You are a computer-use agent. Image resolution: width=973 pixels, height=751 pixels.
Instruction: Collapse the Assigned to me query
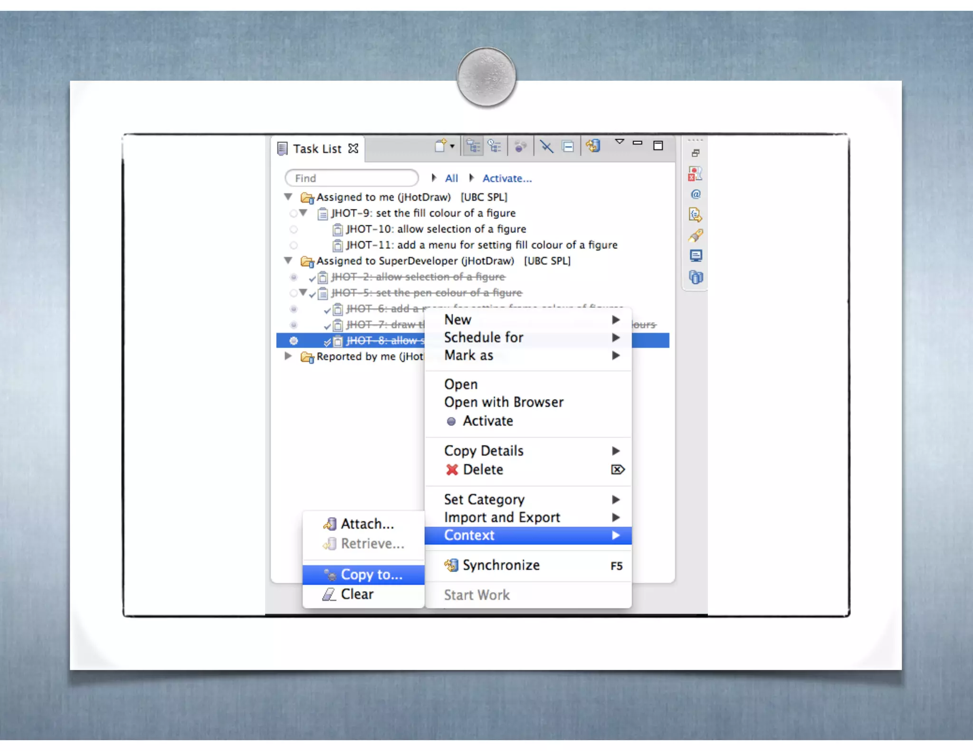click(x=288, y=197)
